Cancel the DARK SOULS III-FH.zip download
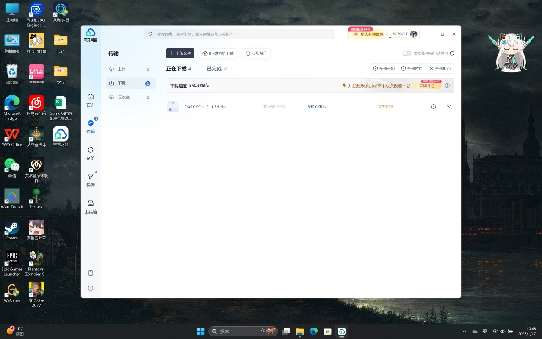 (x=449, y=107)
